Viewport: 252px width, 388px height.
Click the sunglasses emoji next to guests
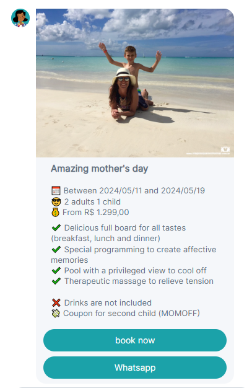click(56, 202)
